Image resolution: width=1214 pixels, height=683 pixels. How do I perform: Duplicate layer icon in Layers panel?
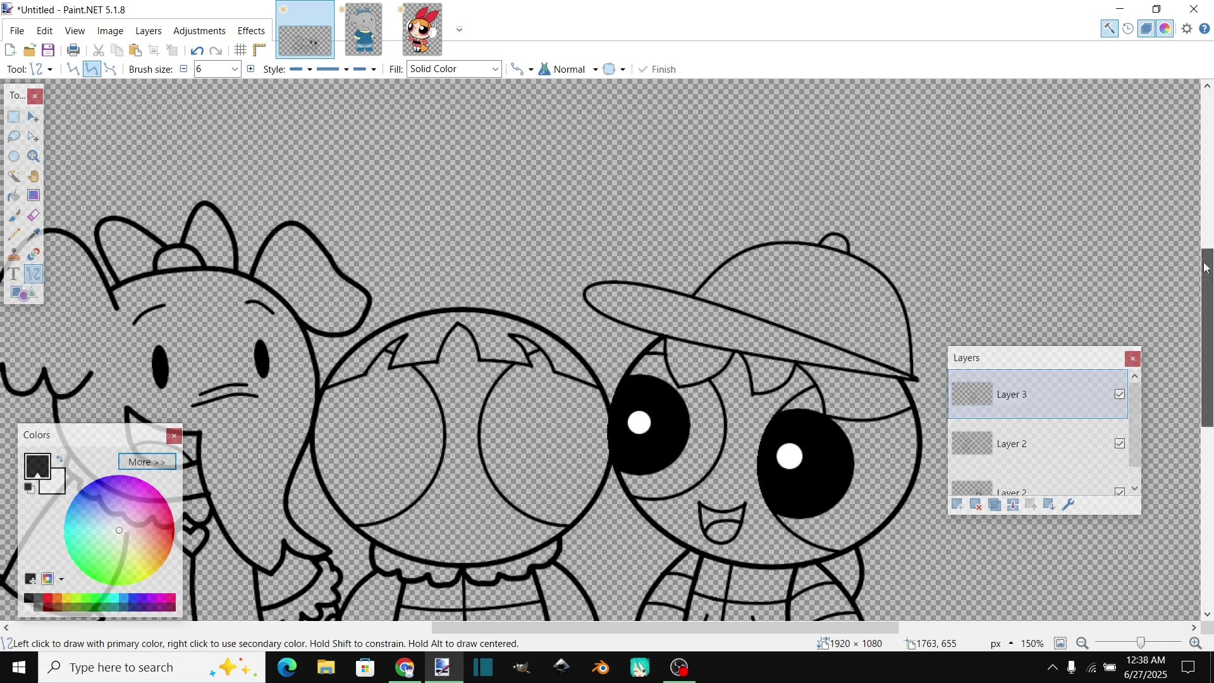tap(995, 505)
